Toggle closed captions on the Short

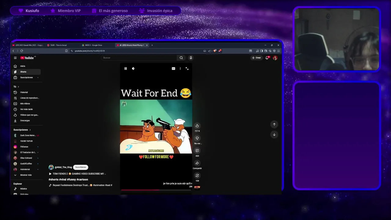coord(173,68)
